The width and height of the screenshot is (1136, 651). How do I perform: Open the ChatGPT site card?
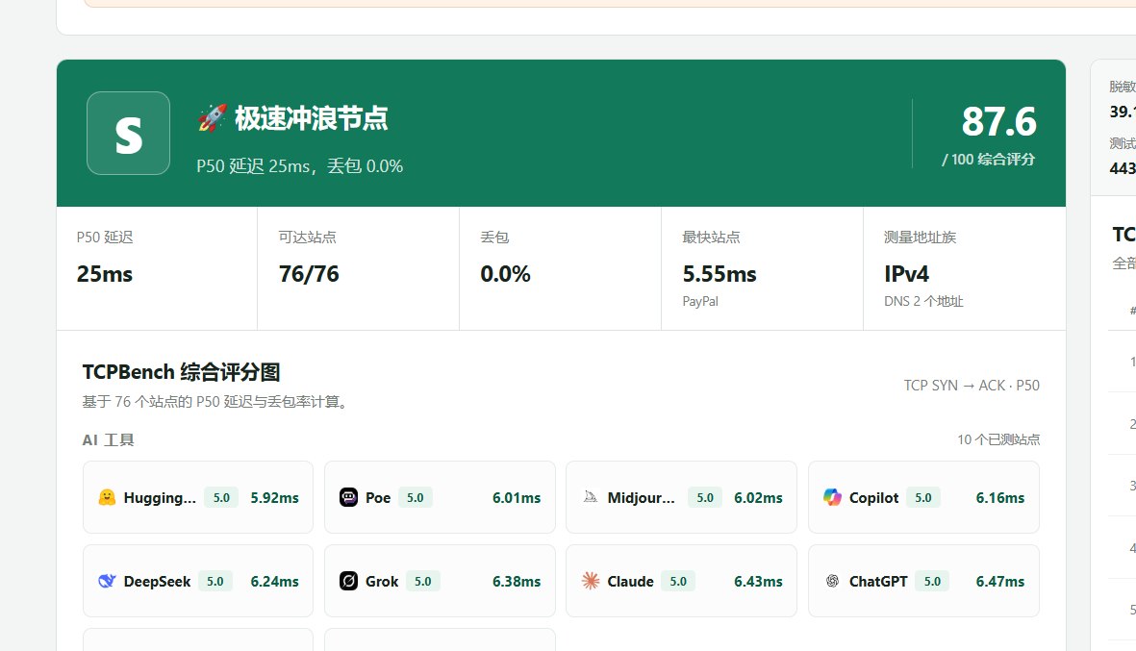tap(923, 581)
